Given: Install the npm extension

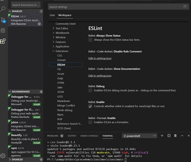Looking at the screenshot, I should [x=37, y=156].
